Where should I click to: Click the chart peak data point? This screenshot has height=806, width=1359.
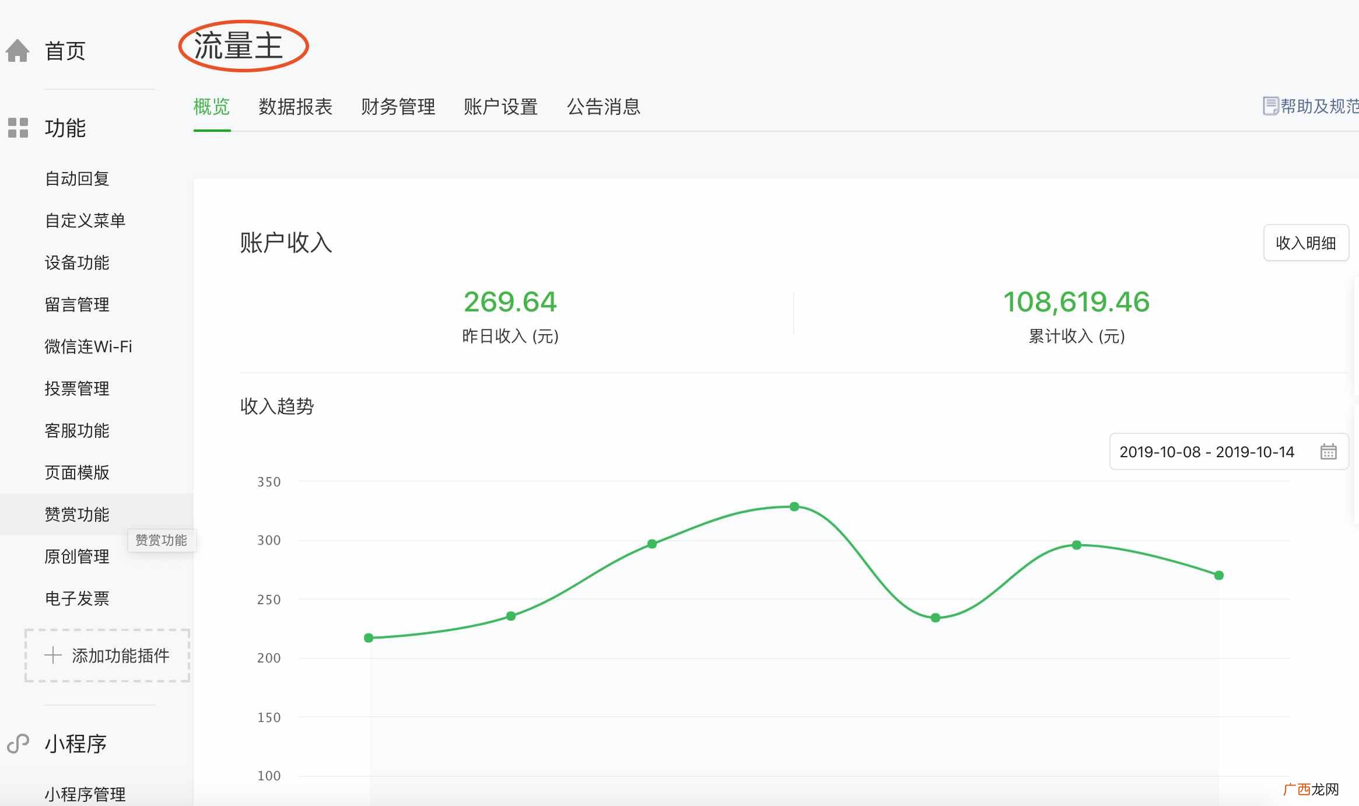tap(794, 506)
